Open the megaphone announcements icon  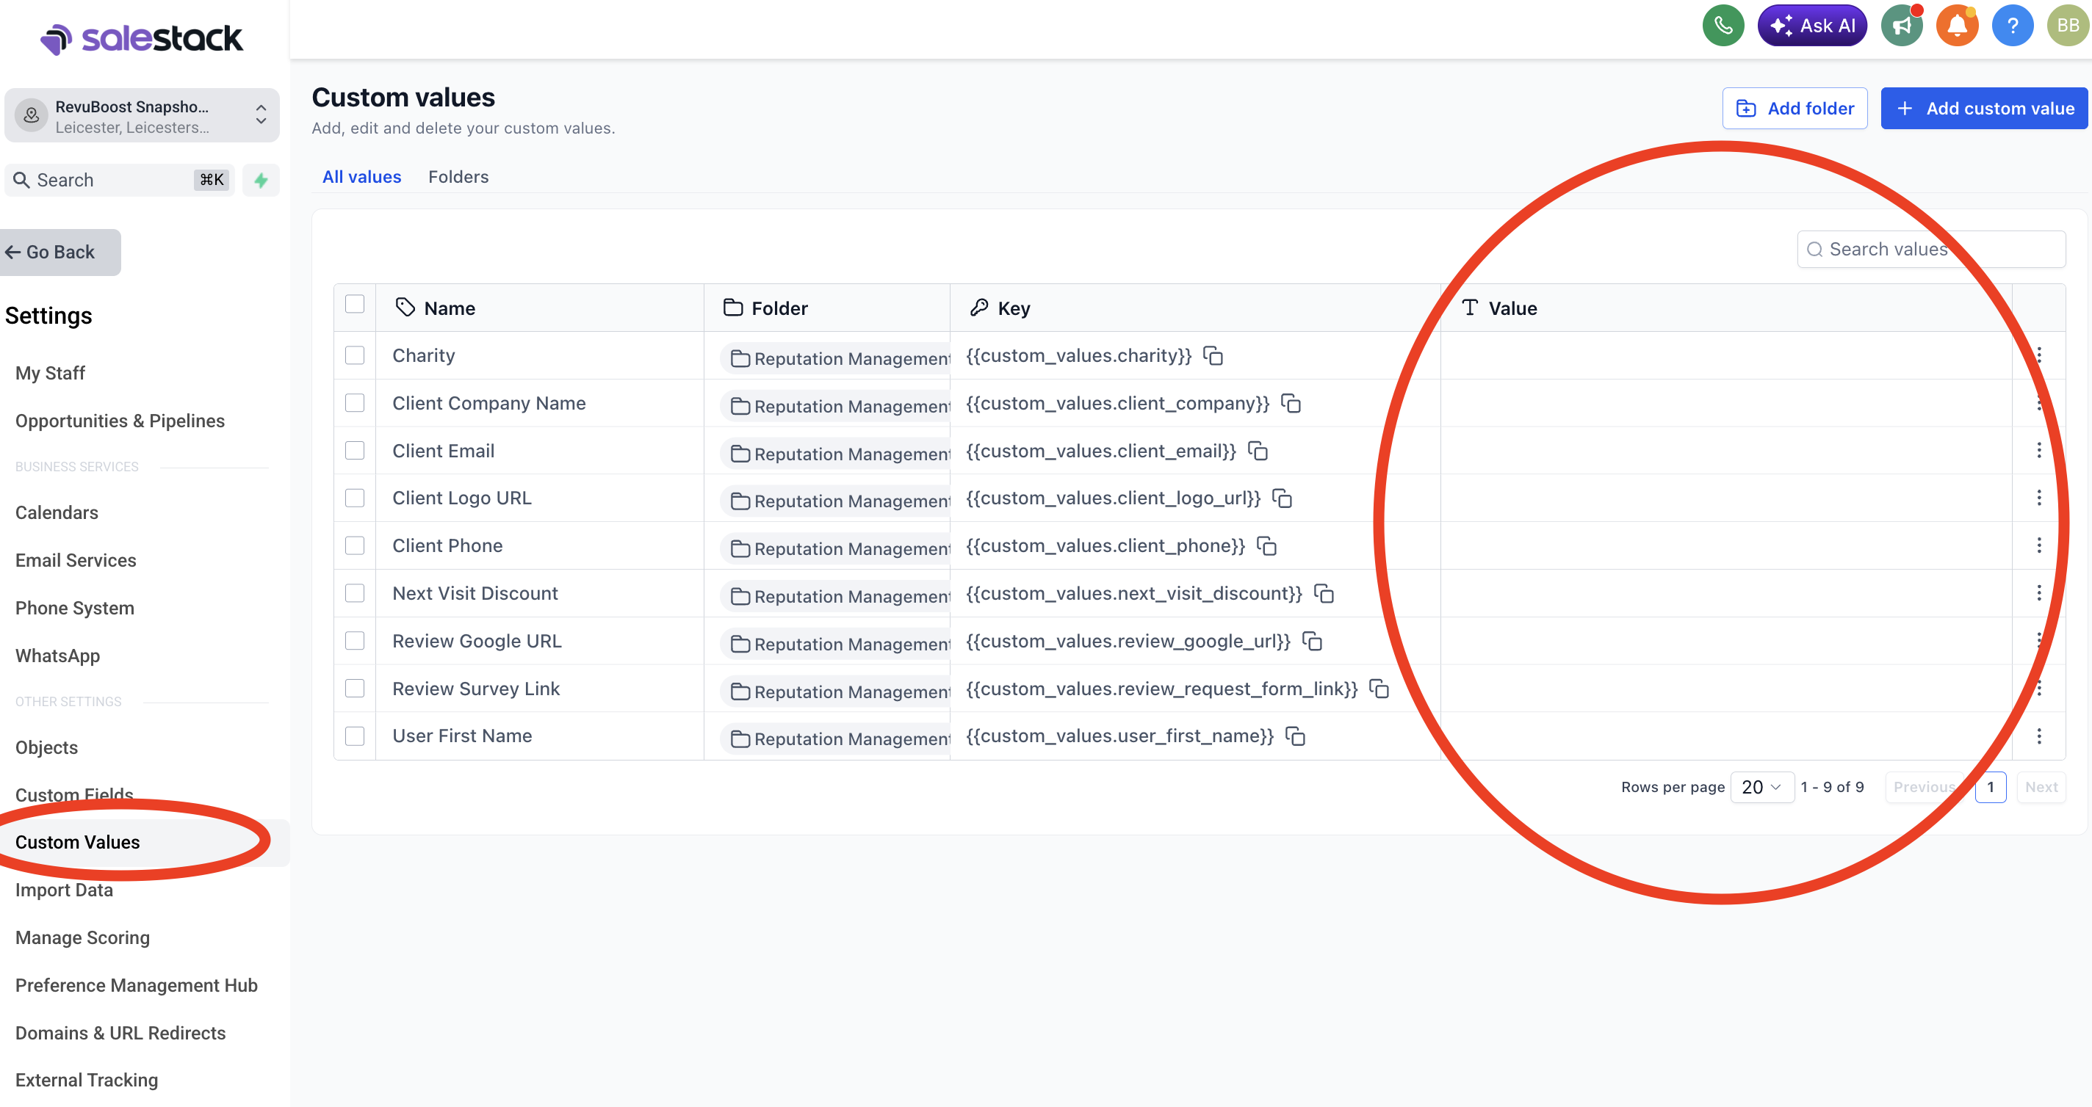click(1902, 26)
